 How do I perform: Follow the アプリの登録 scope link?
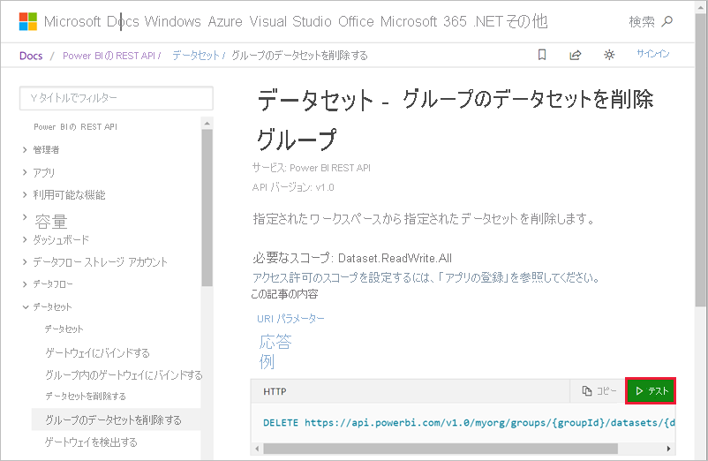tap(475, 277)
